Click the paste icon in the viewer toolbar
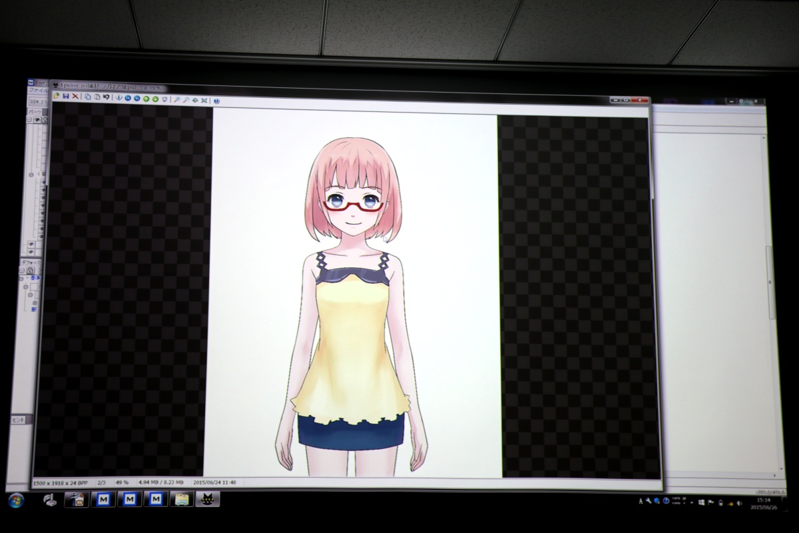 tap(97, 97)
